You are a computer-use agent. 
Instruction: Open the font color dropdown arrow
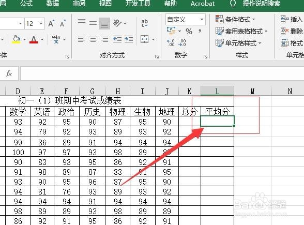pos(42,39)
